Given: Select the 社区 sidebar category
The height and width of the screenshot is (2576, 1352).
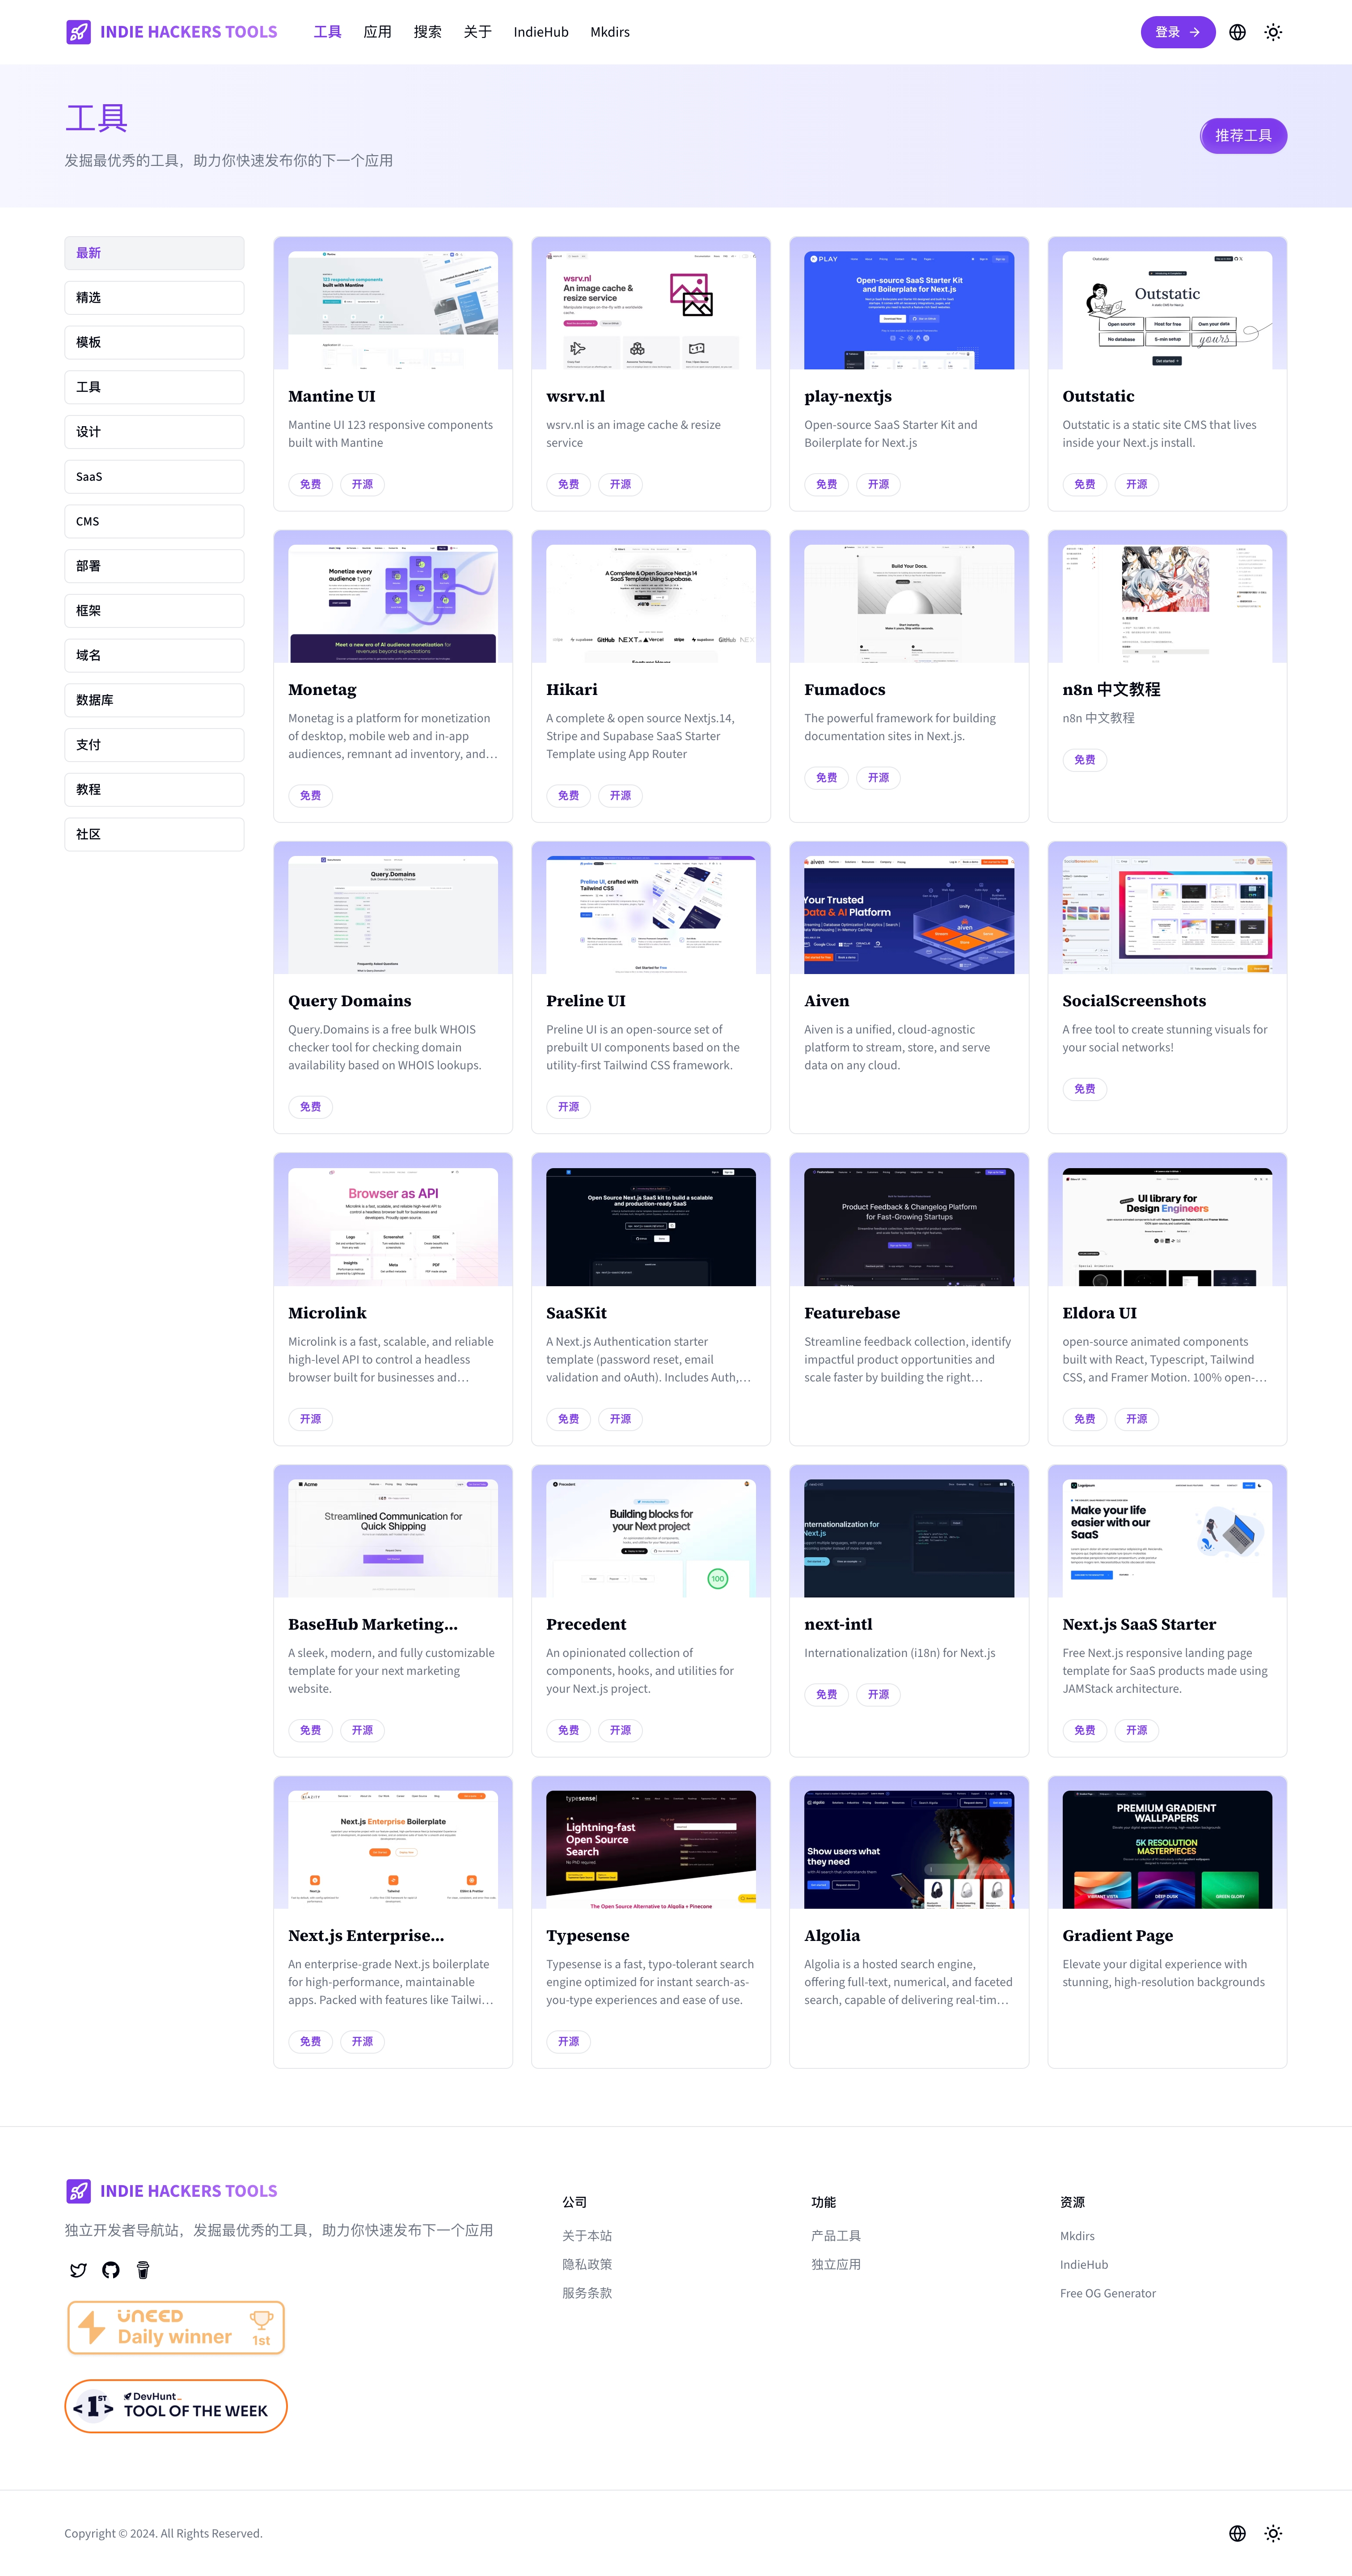Looking at the screenshot, I should [x=154, y=834].
